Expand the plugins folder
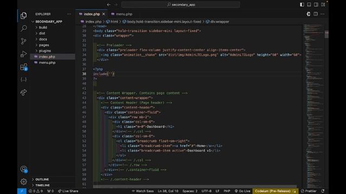The image size is (346, 194). click(x=45, y=51)
